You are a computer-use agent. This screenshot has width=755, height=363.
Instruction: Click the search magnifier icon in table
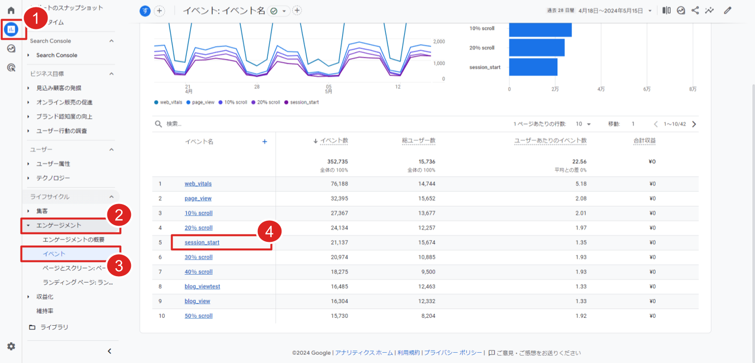(x=158, y=124)
